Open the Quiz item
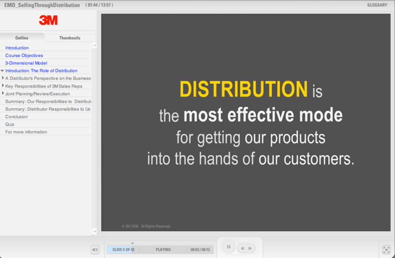Viewport: 395px width, 258px height. [x=10, y=124]
